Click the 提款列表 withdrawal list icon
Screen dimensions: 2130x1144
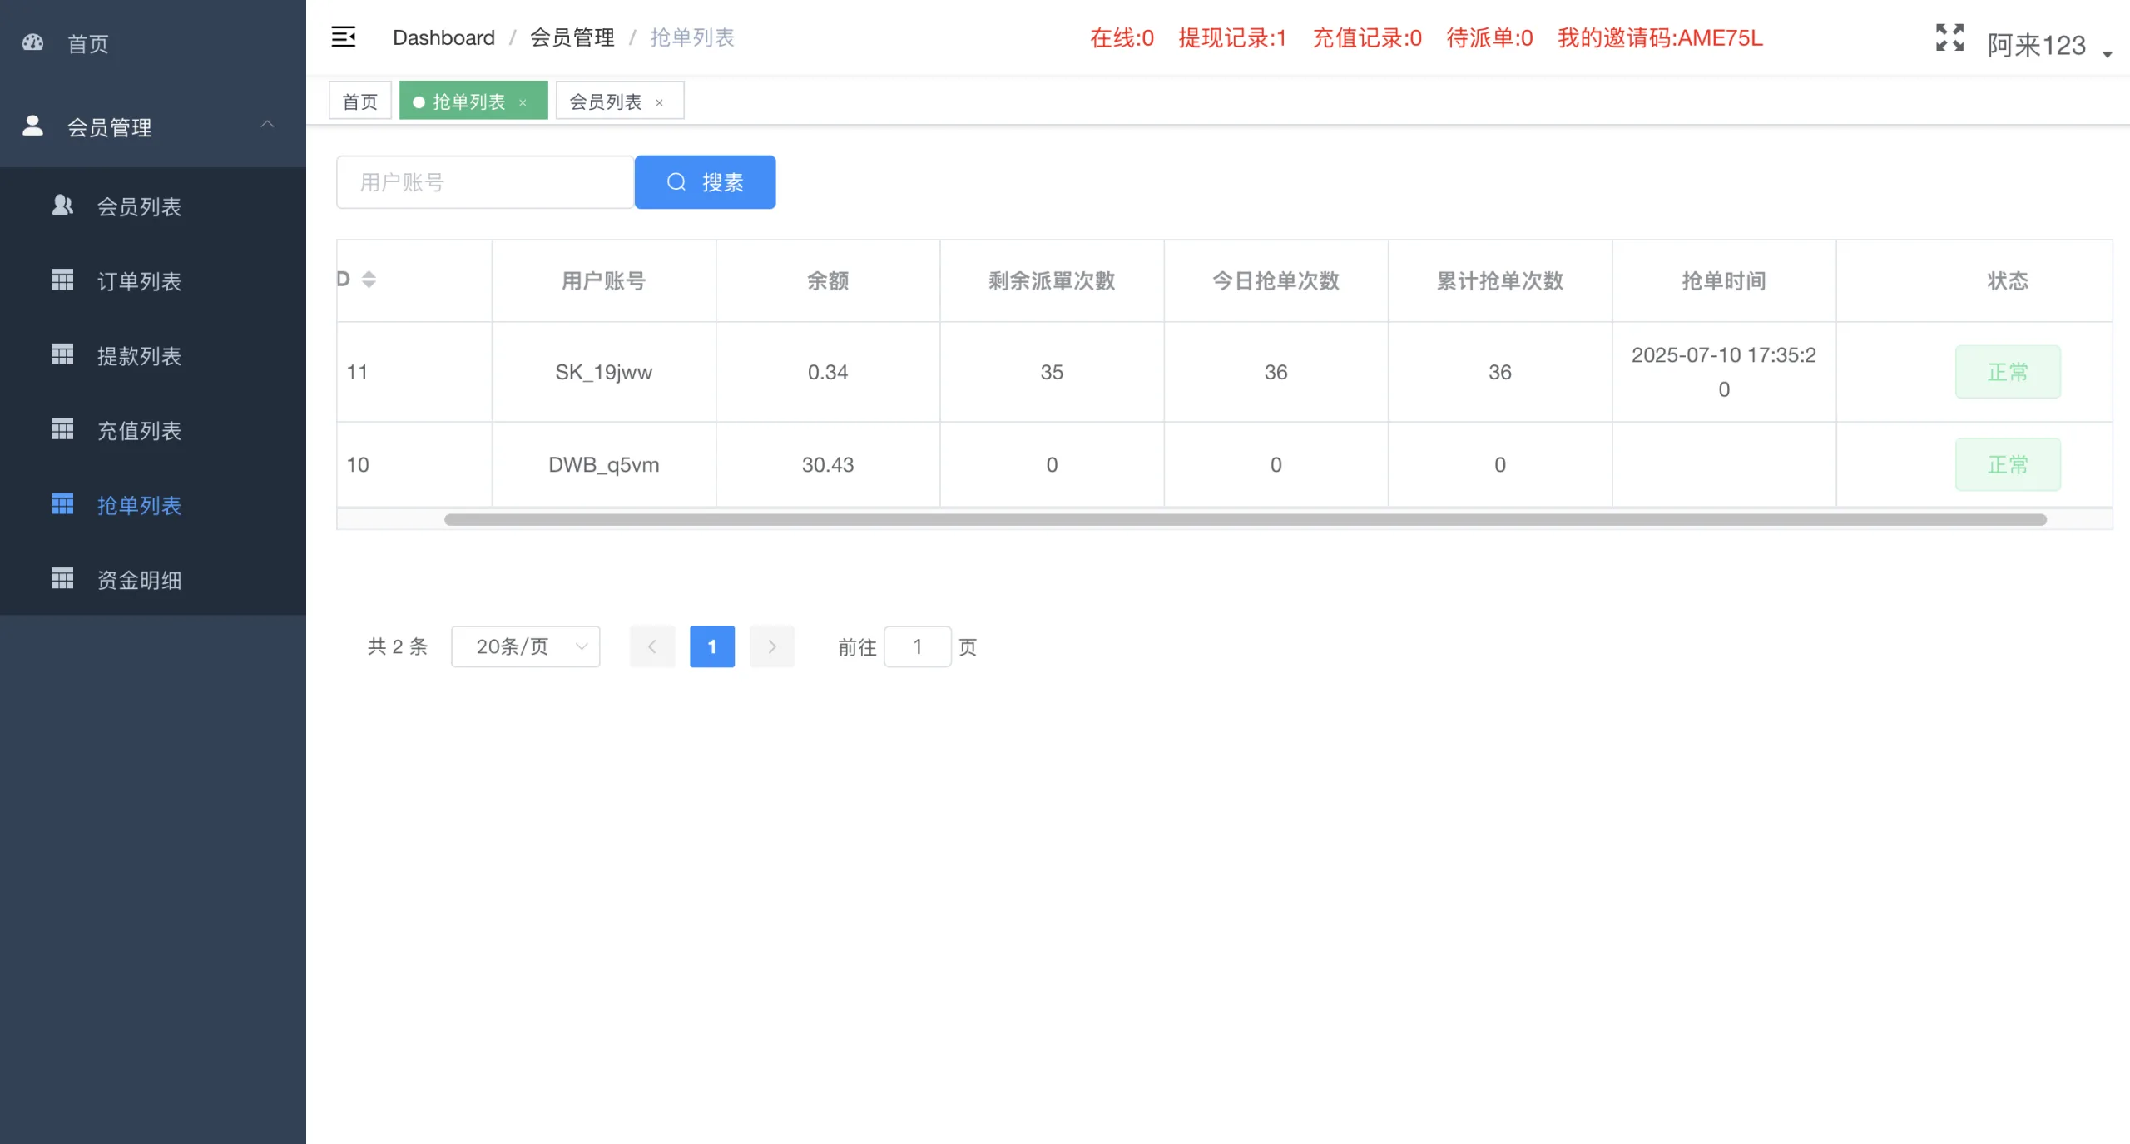pos(63,354)
